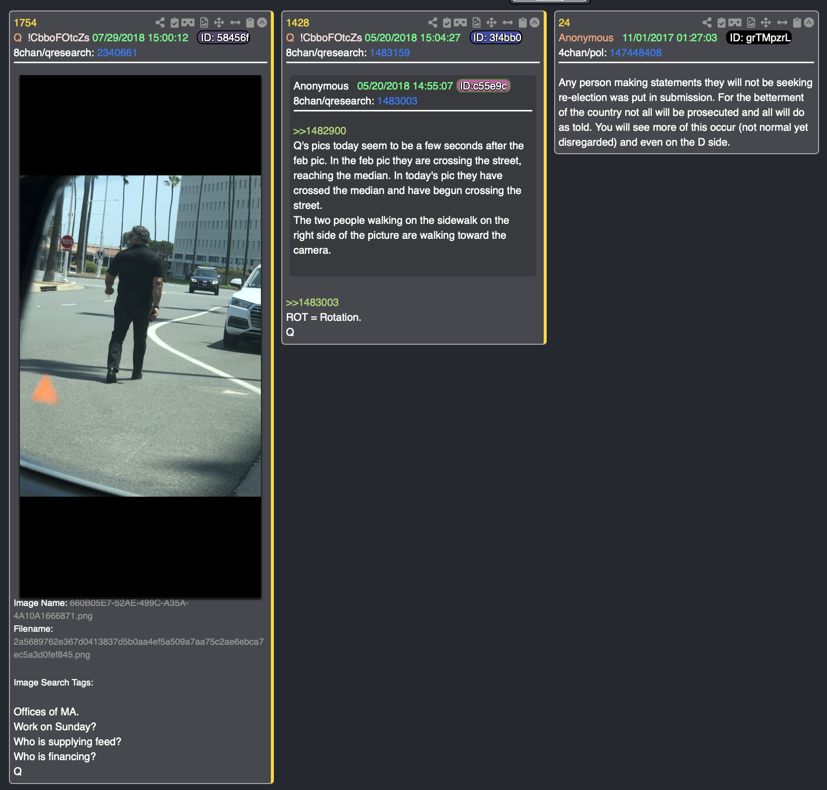
Task: Click ID badge 58456f
Action: 224,38
